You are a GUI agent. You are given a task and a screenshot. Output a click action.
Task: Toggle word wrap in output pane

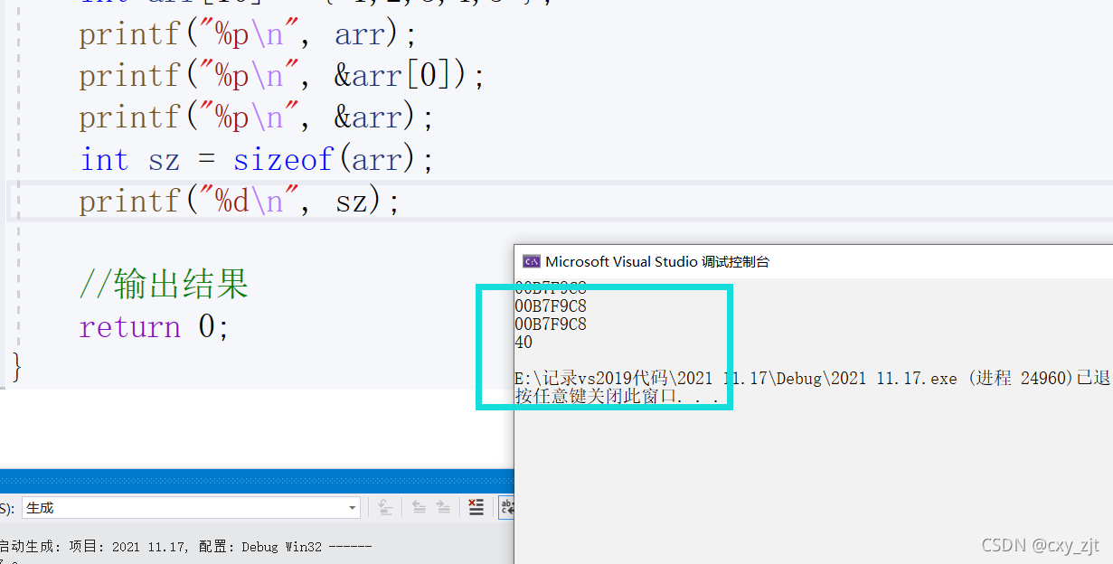pyautogui.click(x=506, y=508)
